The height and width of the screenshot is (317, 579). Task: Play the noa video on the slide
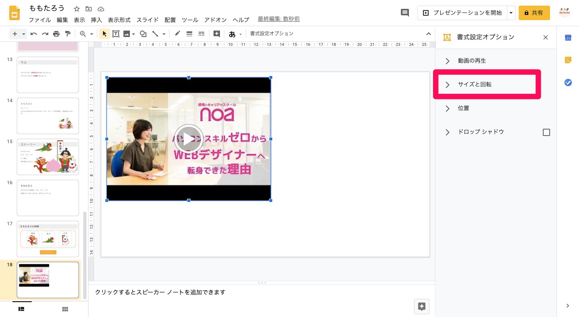[x=189, y=139]
